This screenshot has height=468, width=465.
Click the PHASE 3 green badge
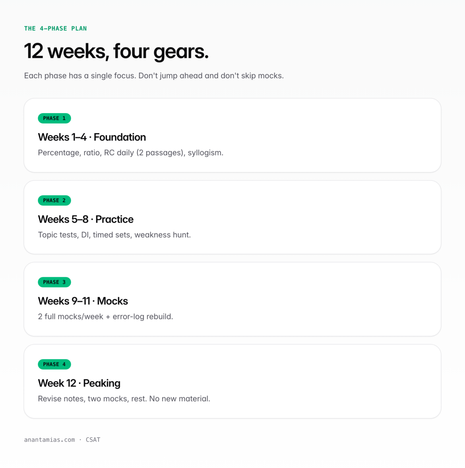pos(54,282)
